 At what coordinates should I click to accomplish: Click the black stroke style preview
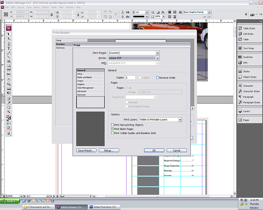coord(138,17)
